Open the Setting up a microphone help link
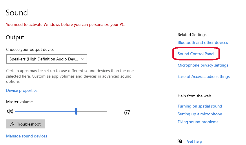The image size is (246, 145). pos(200,114)
